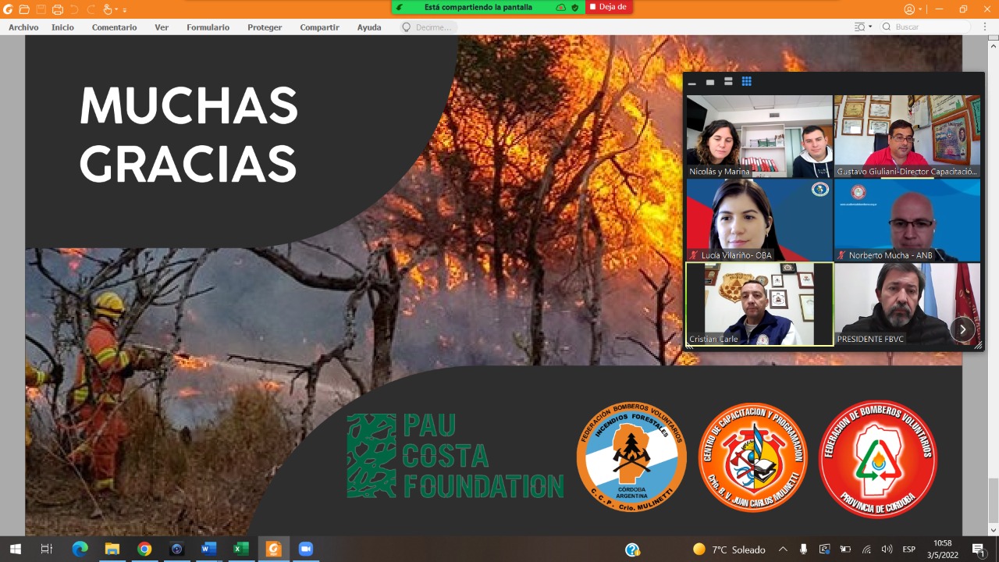Select Lucía Vilariño- OBA video tile
Viewport: 999px width, 562px height.
click(759, 220)
